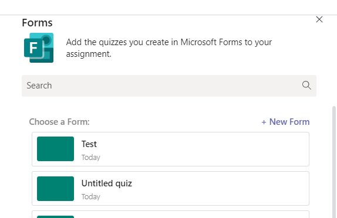Click the "Untitled quiz" title text
Screen dimensions: 337x218
(x=107, y=183)
